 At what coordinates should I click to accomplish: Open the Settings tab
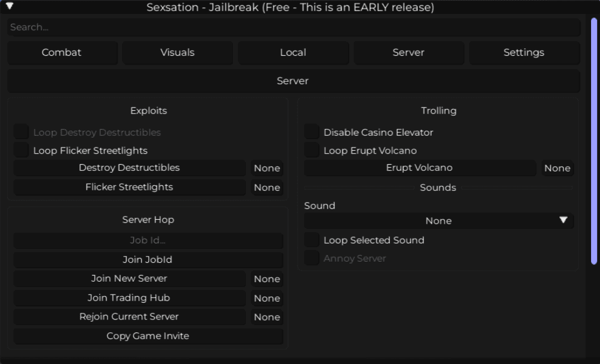524,52
